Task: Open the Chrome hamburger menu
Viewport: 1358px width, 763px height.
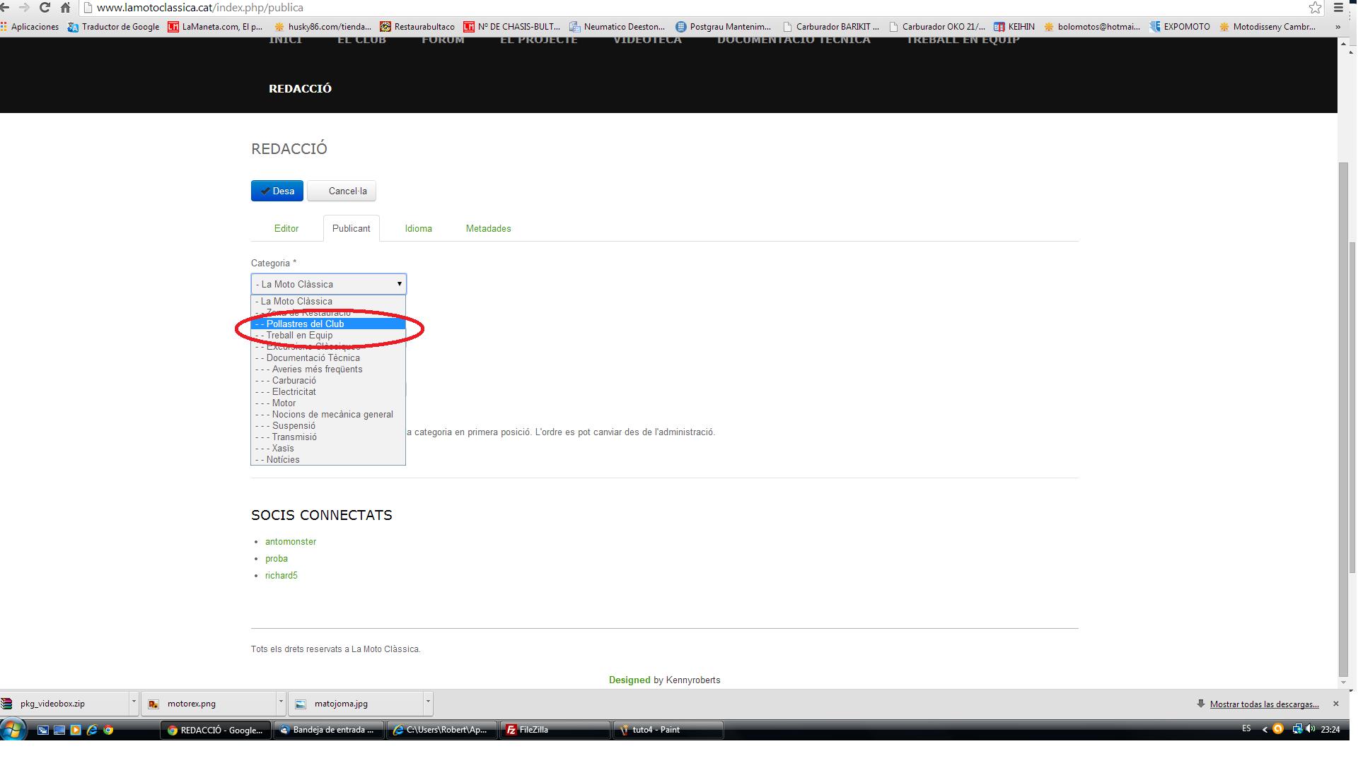Action: pos(1338,7)
